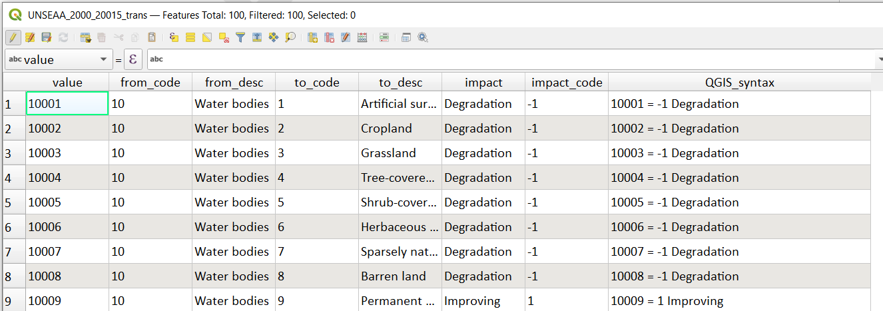Invert the feature selection
Viewport: 883px width, 311px height.
coord(208,37)
